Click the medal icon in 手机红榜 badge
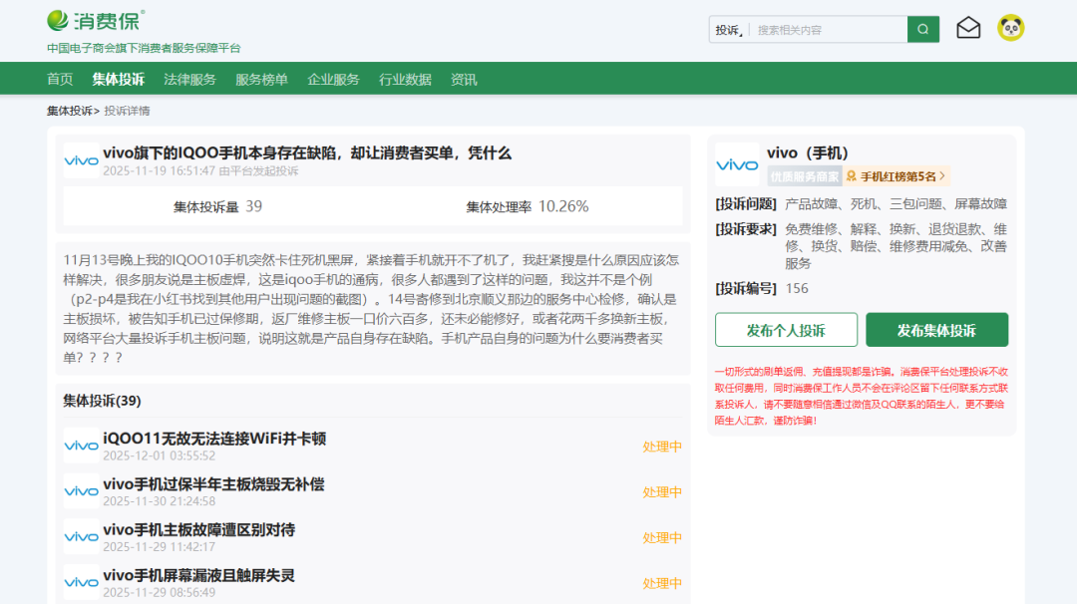The height and width of the screenshot is (604, 1077). coord(852,176)
